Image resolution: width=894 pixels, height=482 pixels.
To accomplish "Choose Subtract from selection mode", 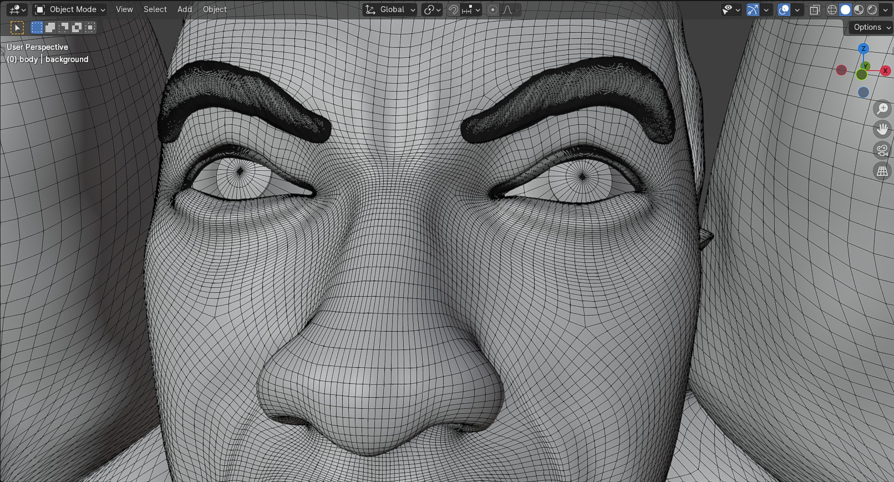I will 63,27.
